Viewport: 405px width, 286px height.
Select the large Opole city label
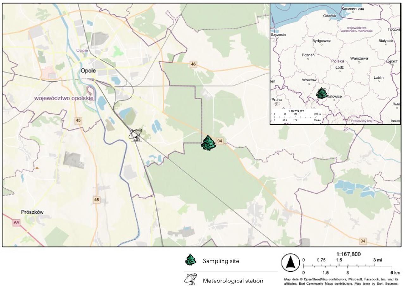(88, 71)
